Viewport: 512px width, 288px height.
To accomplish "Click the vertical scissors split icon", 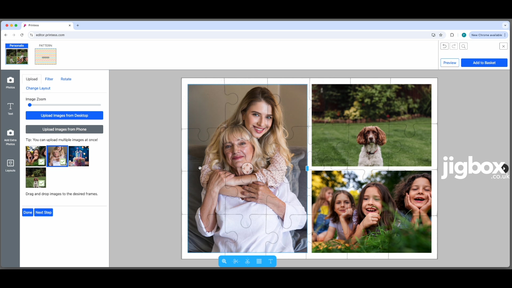I will coord(247,261).
